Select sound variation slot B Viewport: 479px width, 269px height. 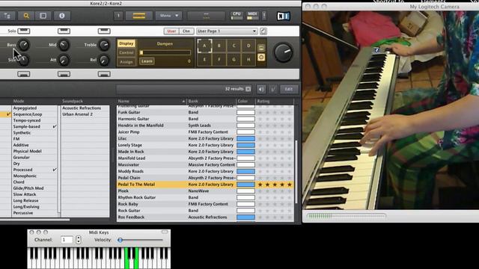coord(219,46)
